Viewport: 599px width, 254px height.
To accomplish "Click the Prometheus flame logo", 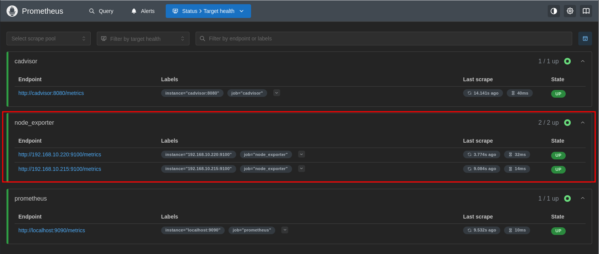I will coord(12,11).
